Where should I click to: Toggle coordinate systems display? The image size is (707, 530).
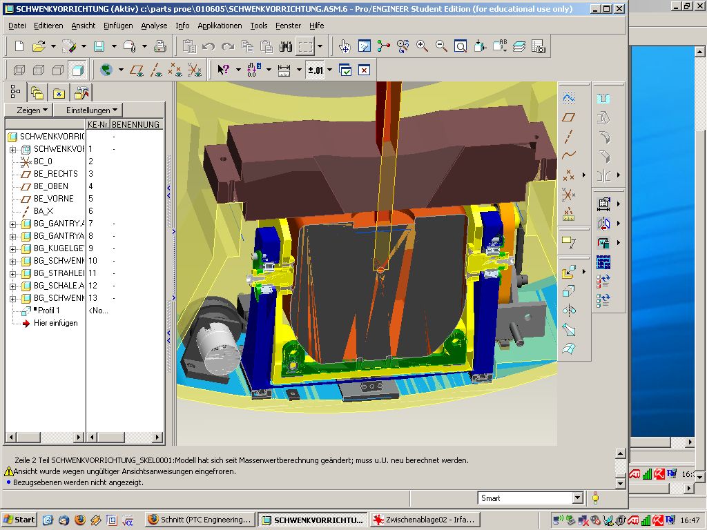195,70
